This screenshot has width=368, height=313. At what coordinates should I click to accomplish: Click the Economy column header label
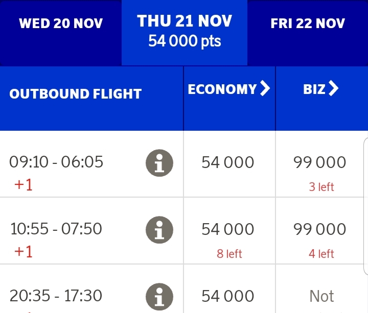point(222,89)
